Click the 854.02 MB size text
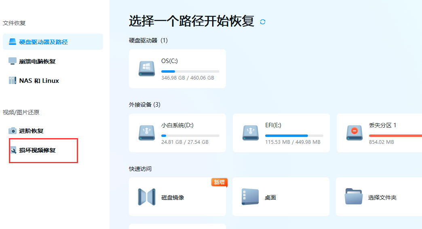422x229 pixels. pos(381,142)
